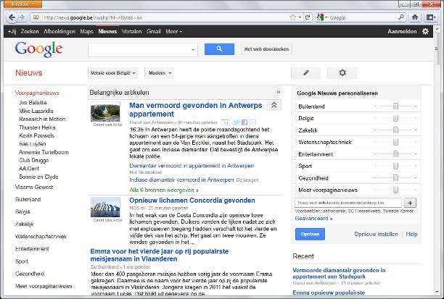Expand the Meer menu in Google bar
Image resolution: width=444 pixels, height=299 pixels.
click(173, 31)
